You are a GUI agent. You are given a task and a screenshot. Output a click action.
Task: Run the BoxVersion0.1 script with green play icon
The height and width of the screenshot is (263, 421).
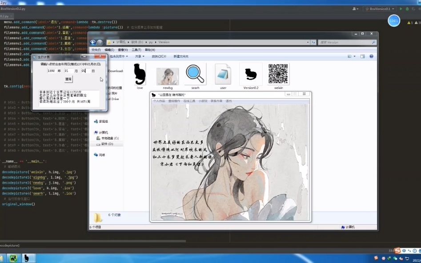point(401,9)
